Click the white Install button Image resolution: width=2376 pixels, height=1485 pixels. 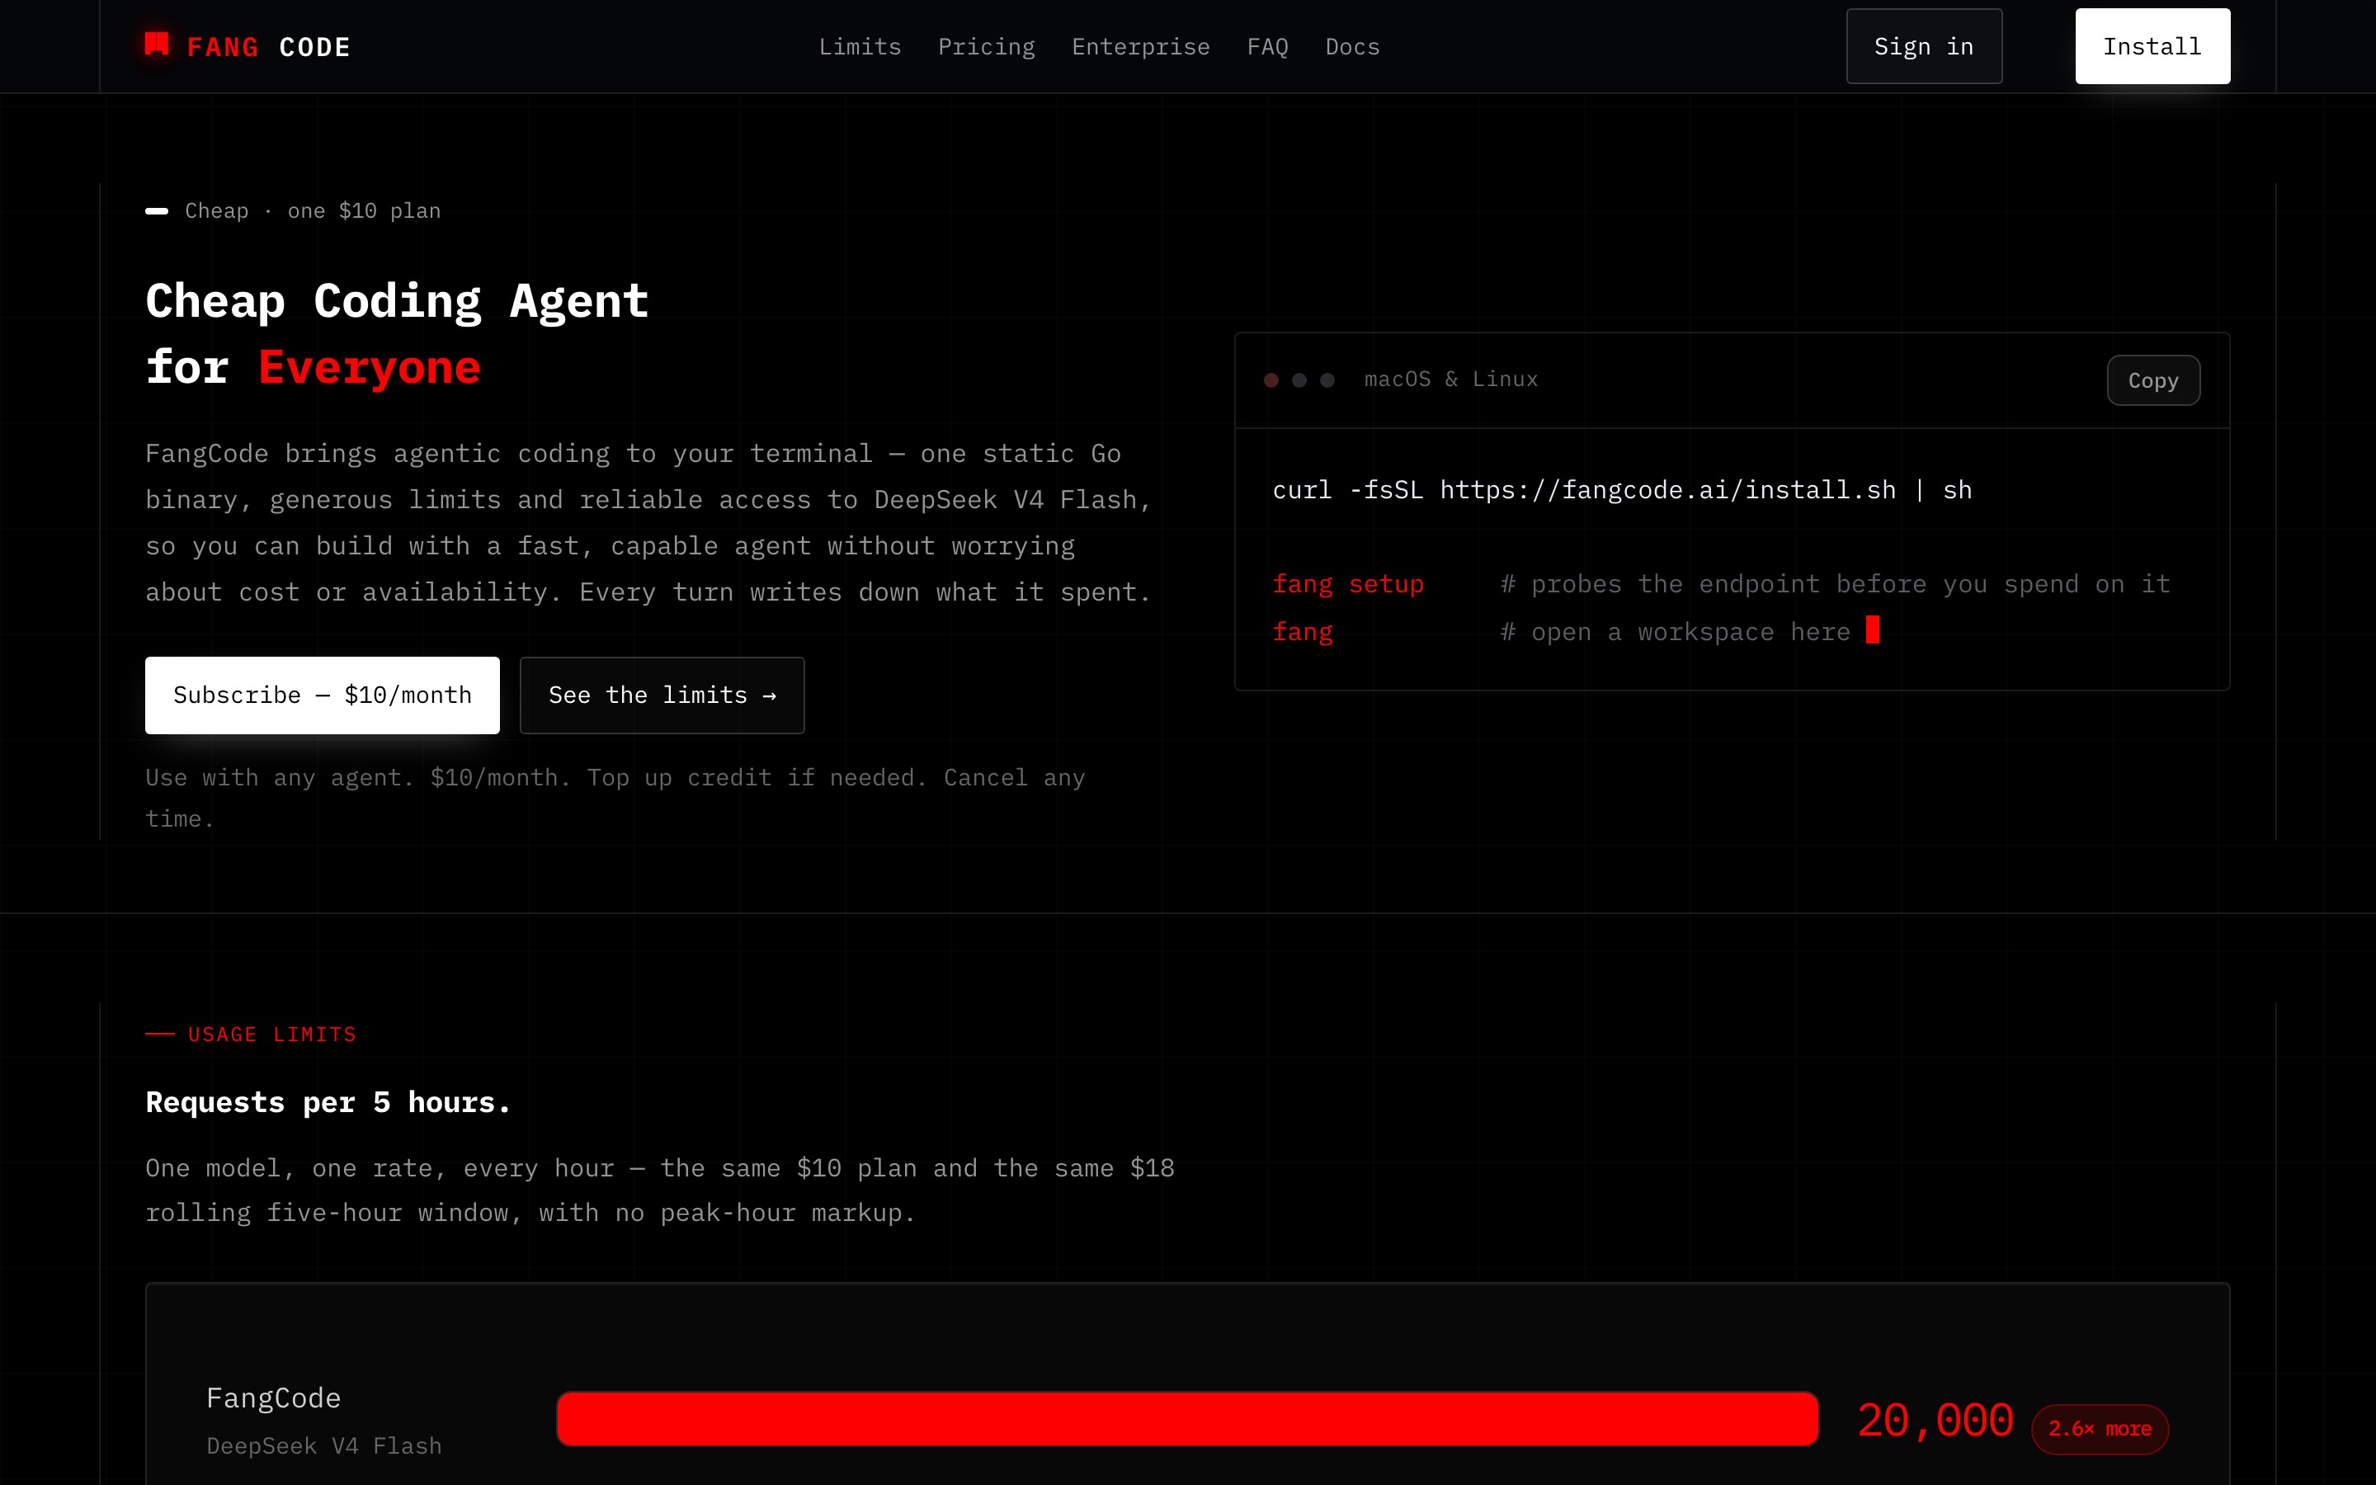(x=2152, y=46)
